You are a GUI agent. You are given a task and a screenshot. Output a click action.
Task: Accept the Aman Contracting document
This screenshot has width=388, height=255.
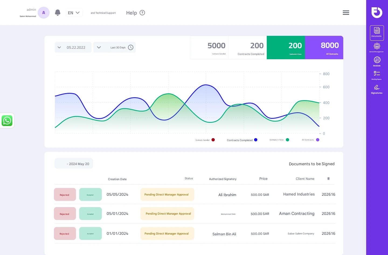[90, 214]
